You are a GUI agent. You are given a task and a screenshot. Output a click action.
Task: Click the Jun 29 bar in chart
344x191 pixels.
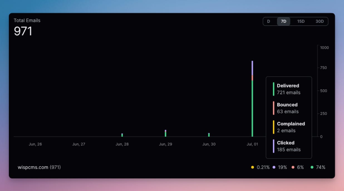166,133
